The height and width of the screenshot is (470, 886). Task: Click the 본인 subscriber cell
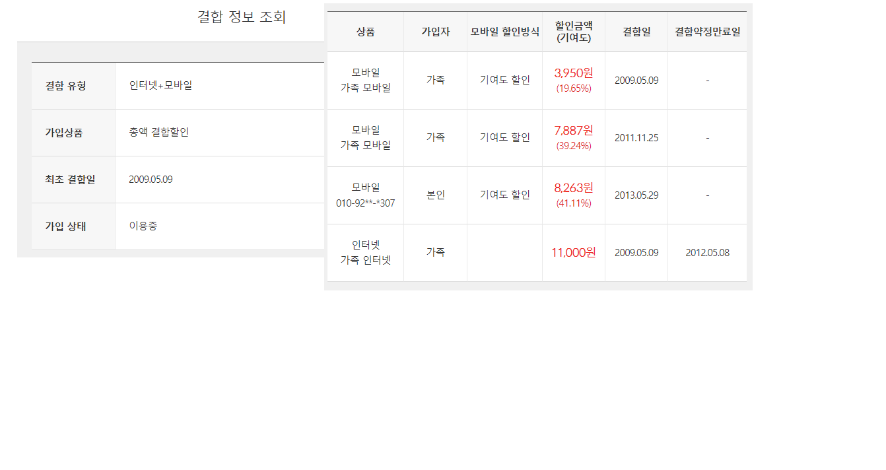click(435, 195)
